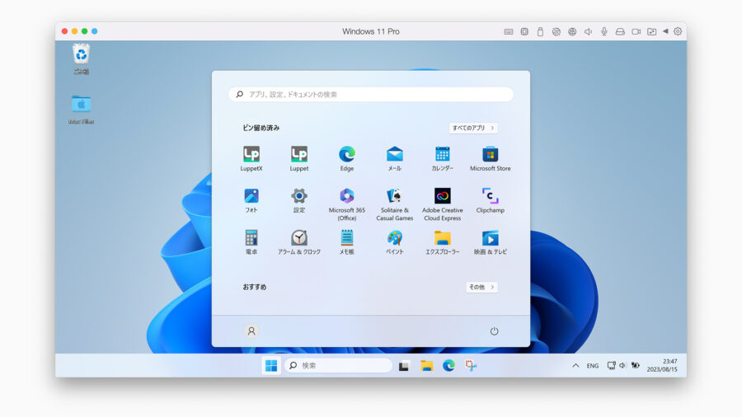Click the おすすめ heading
The image size is (742, 417).
255,287
